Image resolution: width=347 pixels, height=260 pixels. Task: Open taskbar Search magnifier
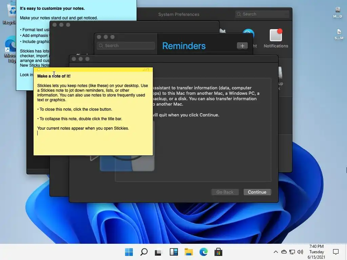click(x=144, y=252)
